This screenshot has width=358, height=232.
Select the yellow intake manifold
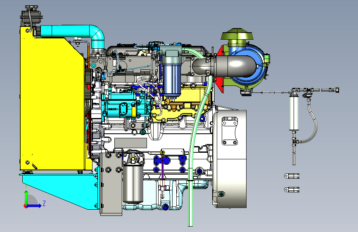pyautogui.click(x=182, y=103)
